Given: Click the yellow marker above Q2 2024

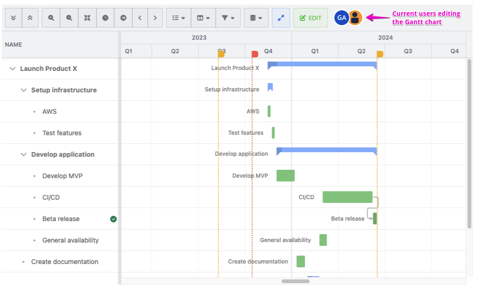Looking at the screenshot, I should pyautogui.click(x=380, y=54).
